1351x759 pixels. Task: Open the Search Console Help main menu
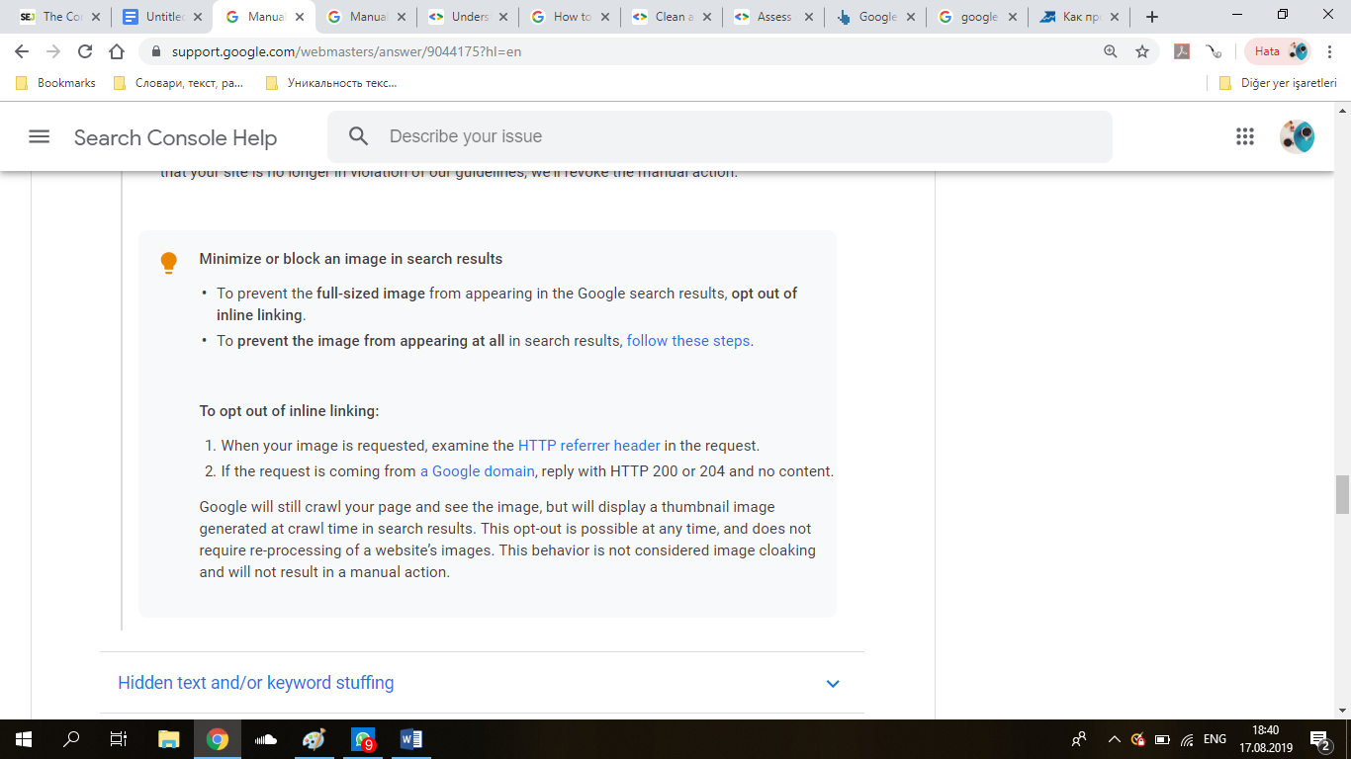pyautogui.click(x=39, y=137)
